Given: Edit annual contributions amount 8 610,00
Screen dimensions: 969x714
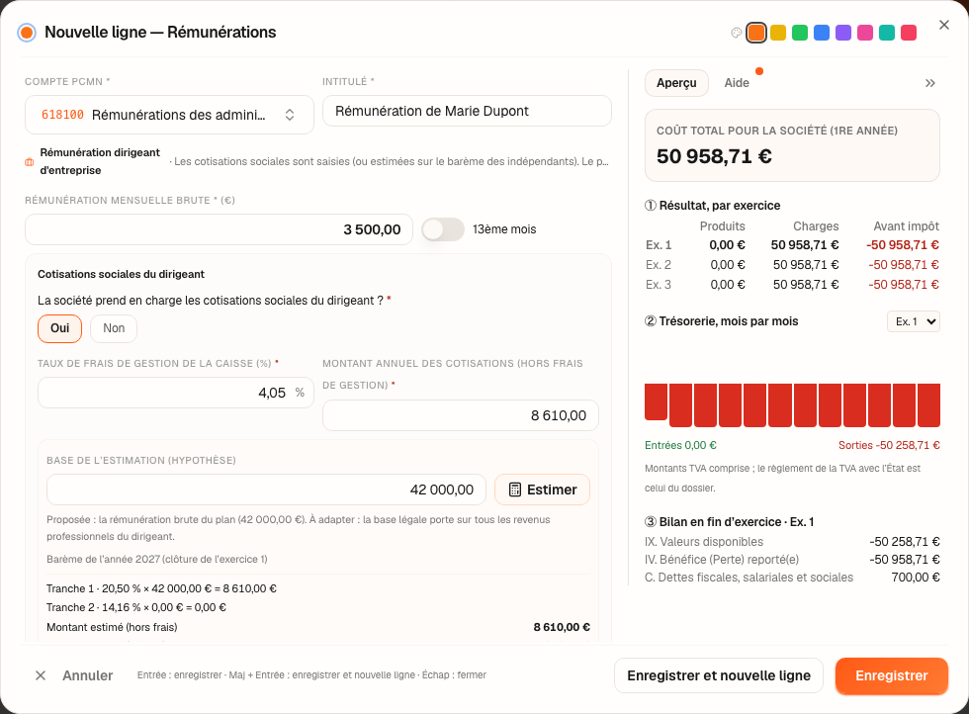Looking at the screenshot, I should [x=461, y=415].
